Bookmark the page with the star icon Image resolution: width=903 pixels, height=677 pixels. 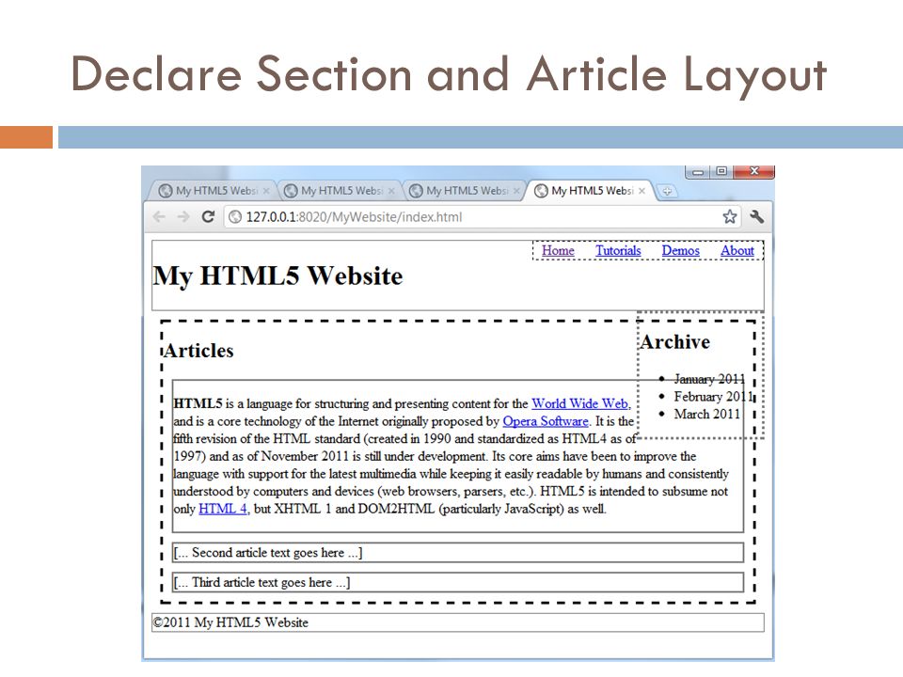point(730,217)
